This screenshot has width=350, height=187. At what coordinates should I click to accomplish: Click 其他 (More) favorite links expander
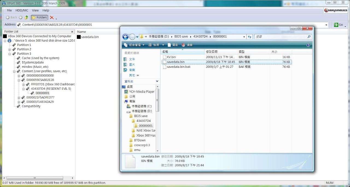[x=134, y=75]
